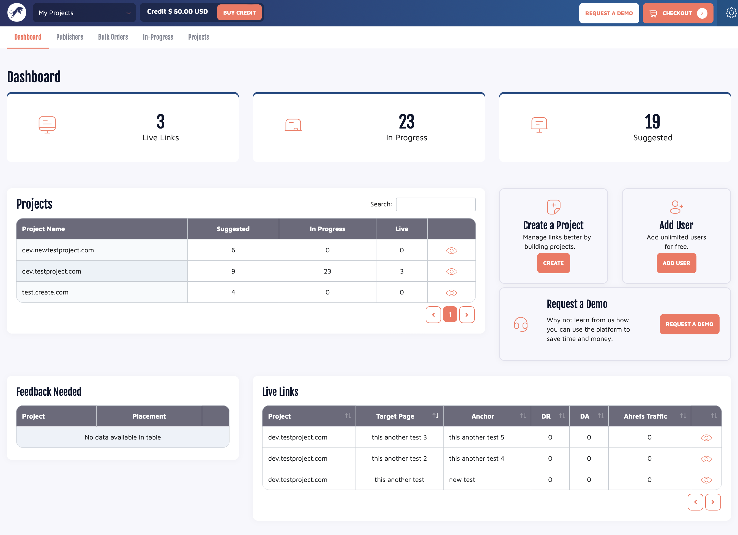Click the Suggested presentation board icon

coord(539,125)
